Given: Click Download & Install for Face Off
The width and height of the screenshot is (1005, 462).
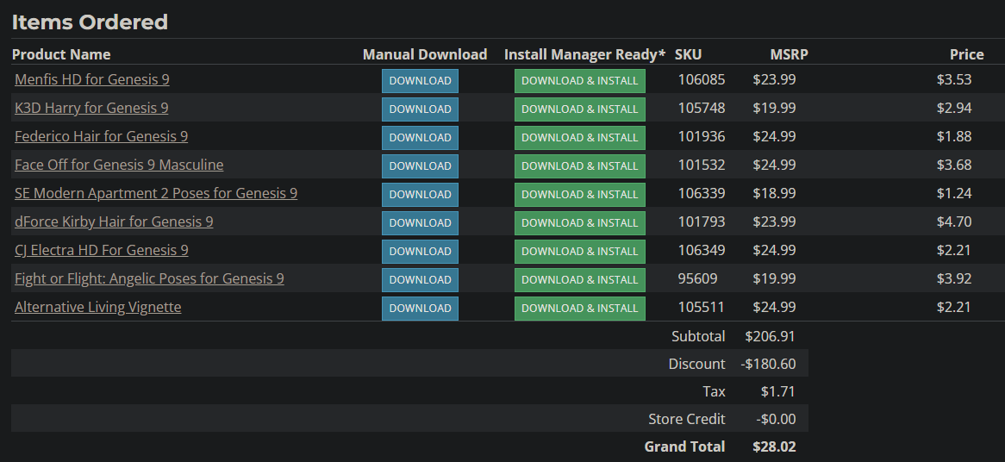Looking at the screenshot, I should (x=579, y=166).
